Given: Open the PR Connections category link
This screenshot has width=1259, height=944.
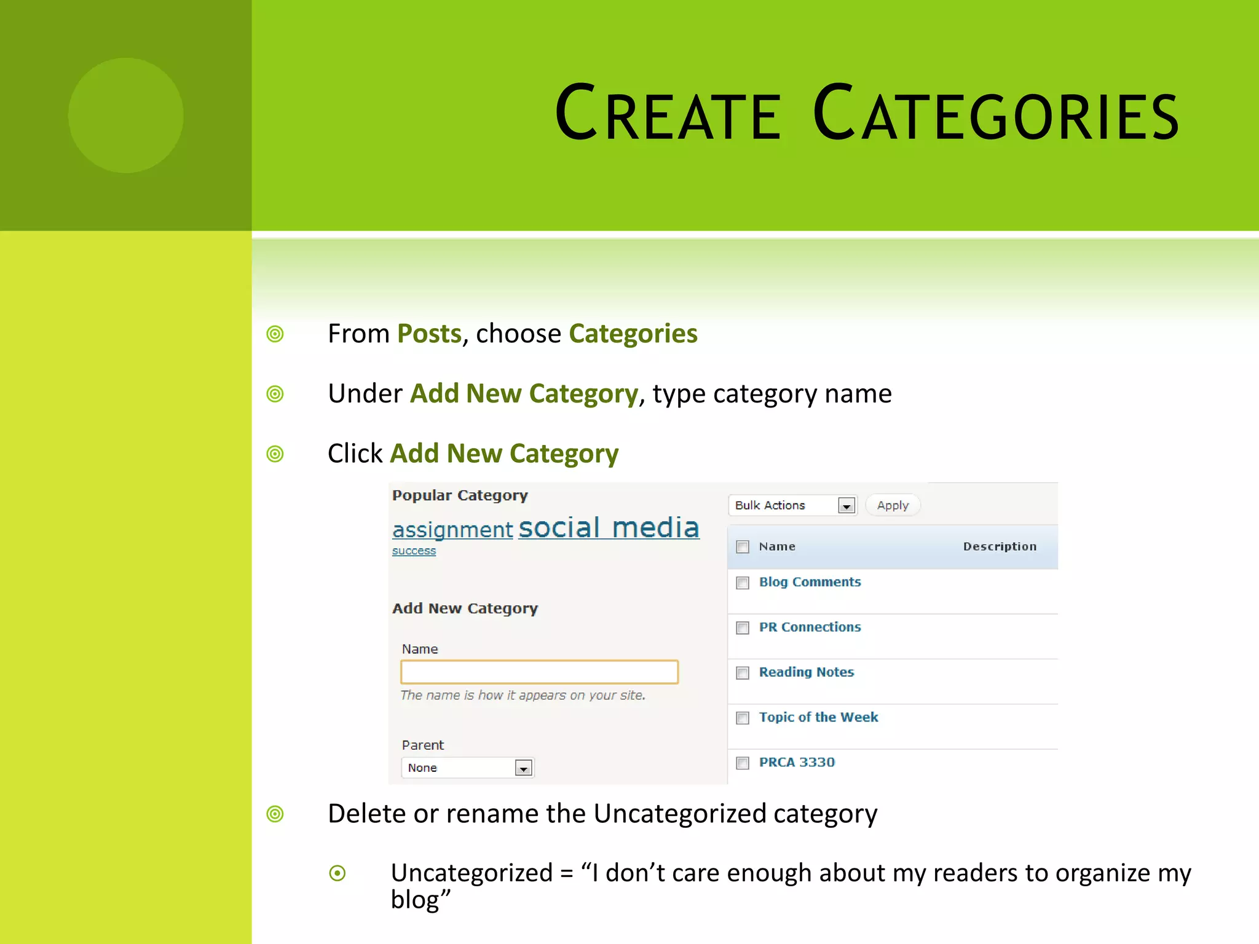Looking at the screenshot, I should [810, 627].
